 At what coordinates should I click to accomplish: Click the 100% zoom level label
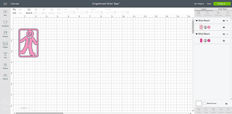point(23,108)
